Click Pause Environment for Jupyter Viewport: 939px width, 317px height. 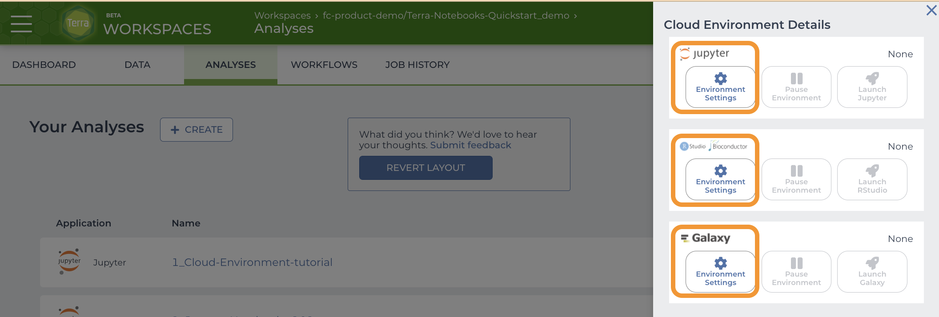tap(796, 87)
